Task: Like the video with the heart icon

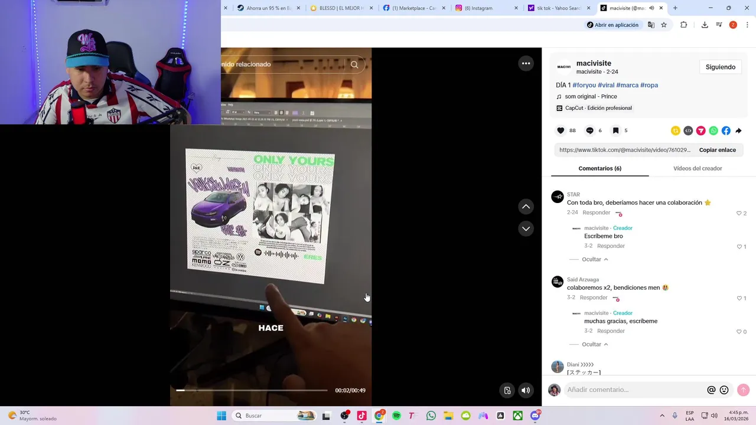Action: (561, 130)
